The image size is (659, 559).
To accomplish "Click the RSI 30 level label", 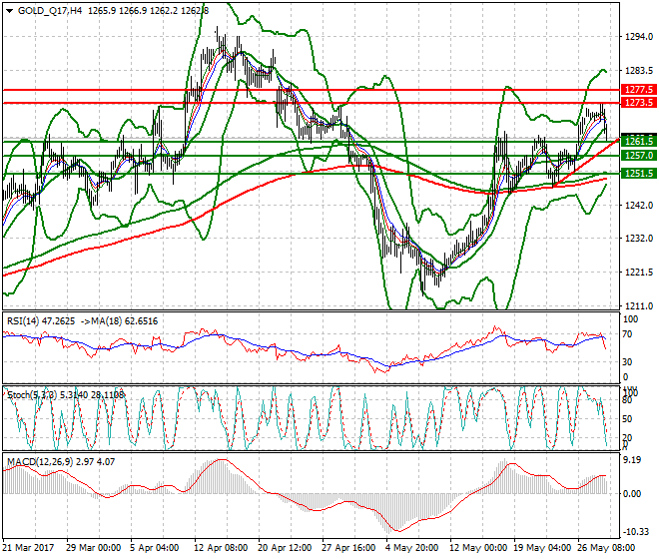I will [627, 362].
